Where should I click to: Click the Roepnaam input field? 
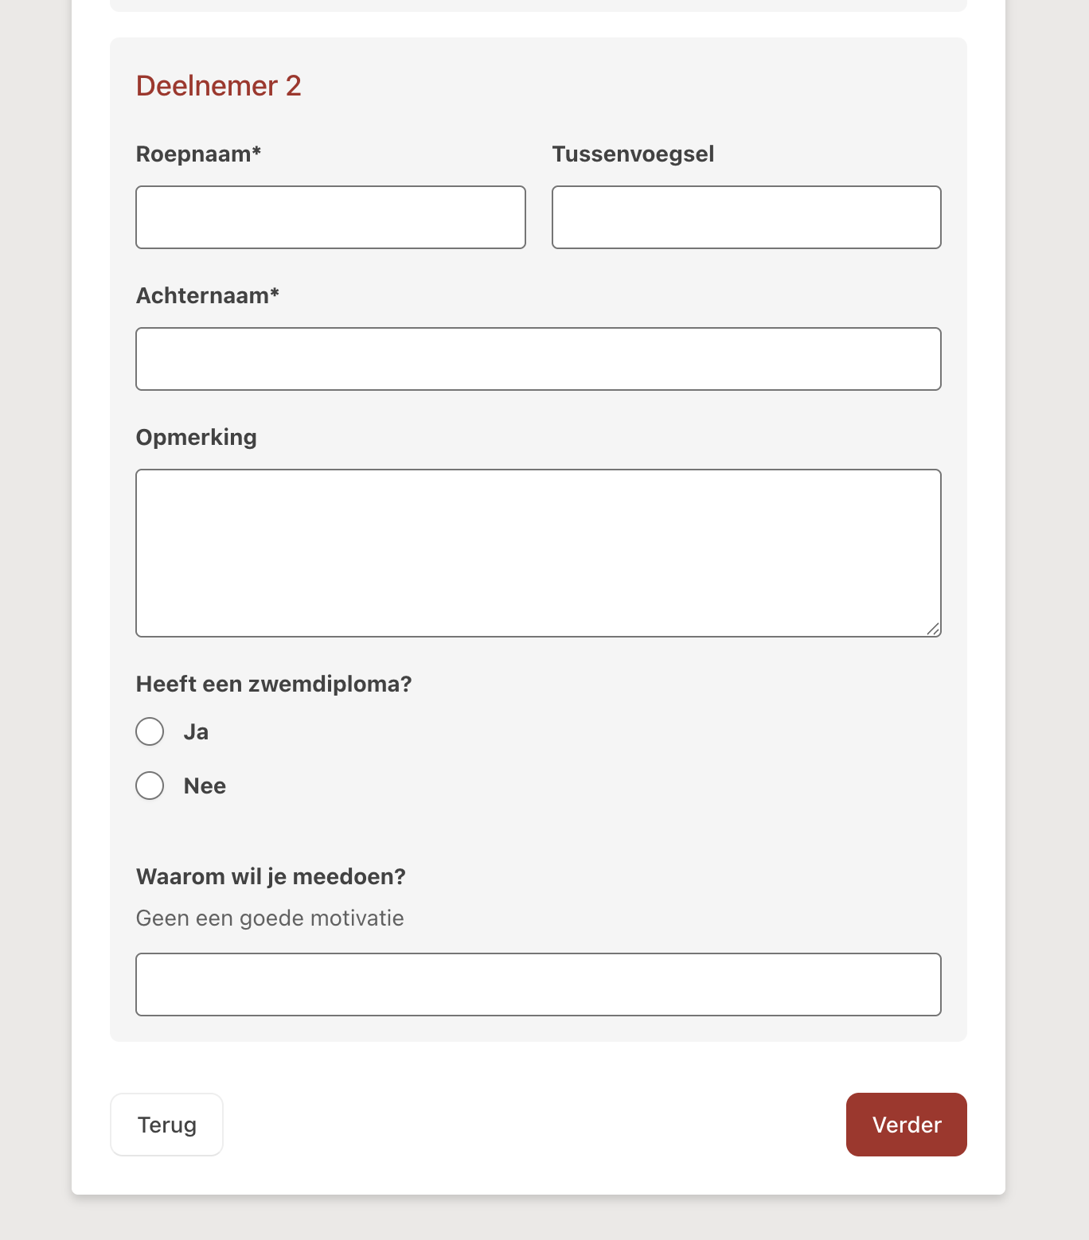point(330,217)
